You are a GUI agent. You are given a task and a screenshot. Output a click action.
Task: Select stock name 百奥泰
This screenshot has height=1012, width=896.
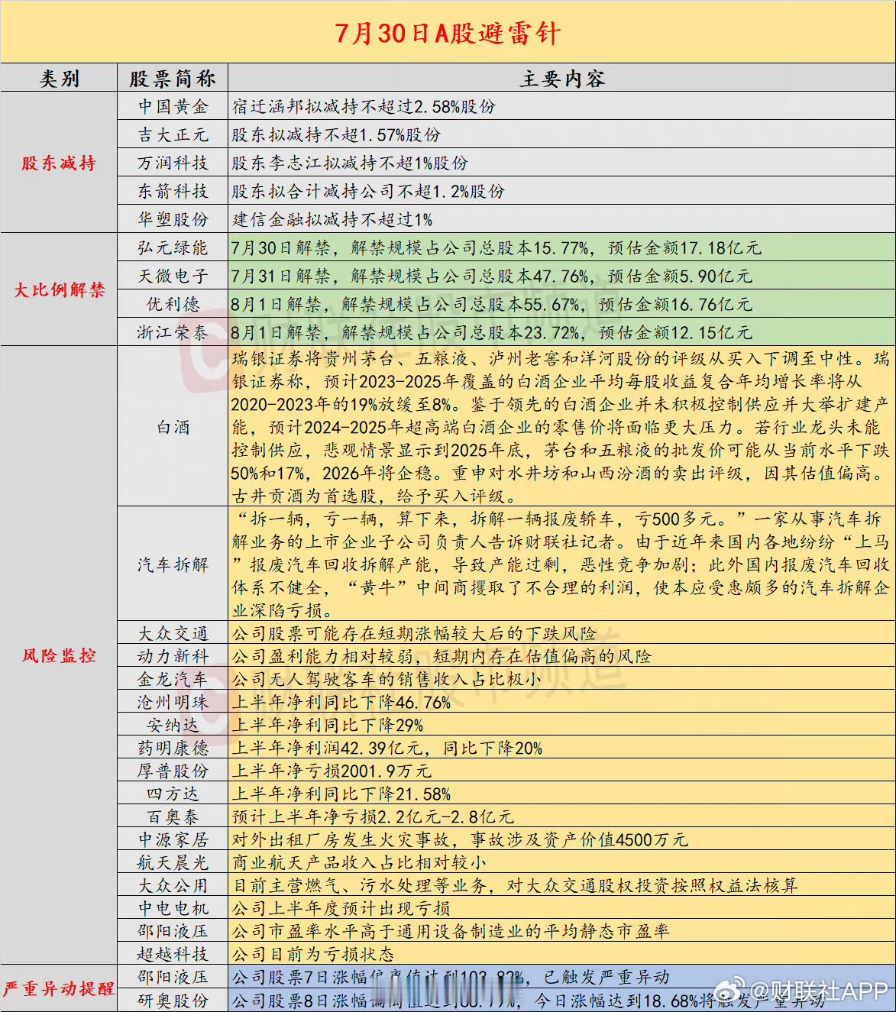pos(173,816)
